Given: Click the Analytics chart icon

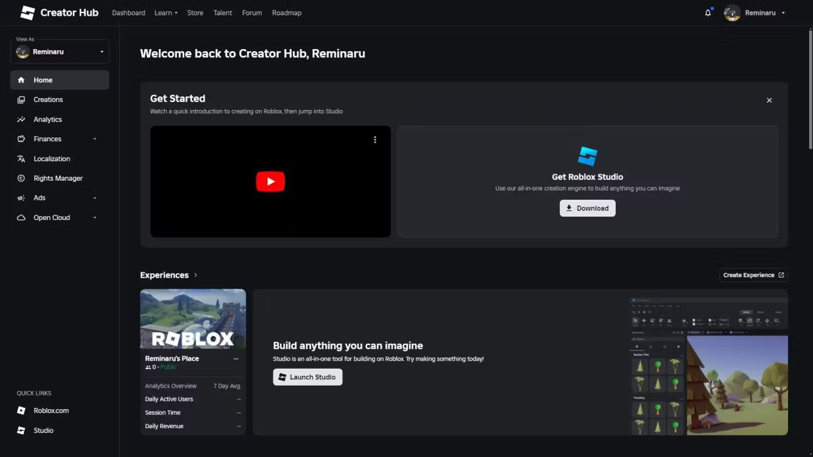Looking at the screenshot, I should click(x=21, y=119).
